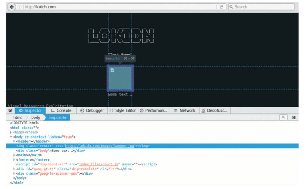Image resolution: width=307 pixels, height=189 pixels.
Task: Activate the element picker icon in devtools
Action: pos(11,110)
